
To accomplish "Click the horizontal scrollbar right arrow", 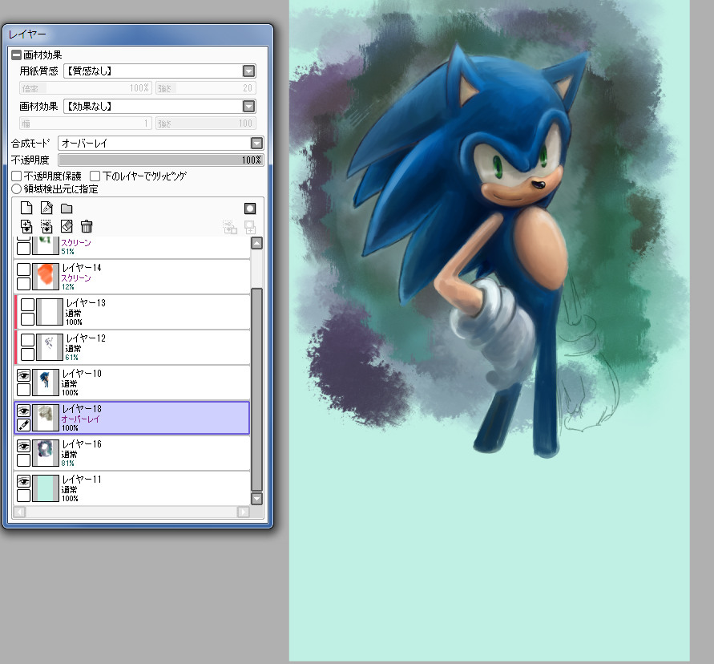I will click(x=243, y=512).
